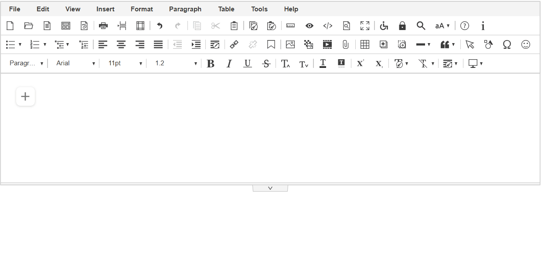Open the Edit menu
This screenshot has height=266, width=541.
tap(43, 9)
